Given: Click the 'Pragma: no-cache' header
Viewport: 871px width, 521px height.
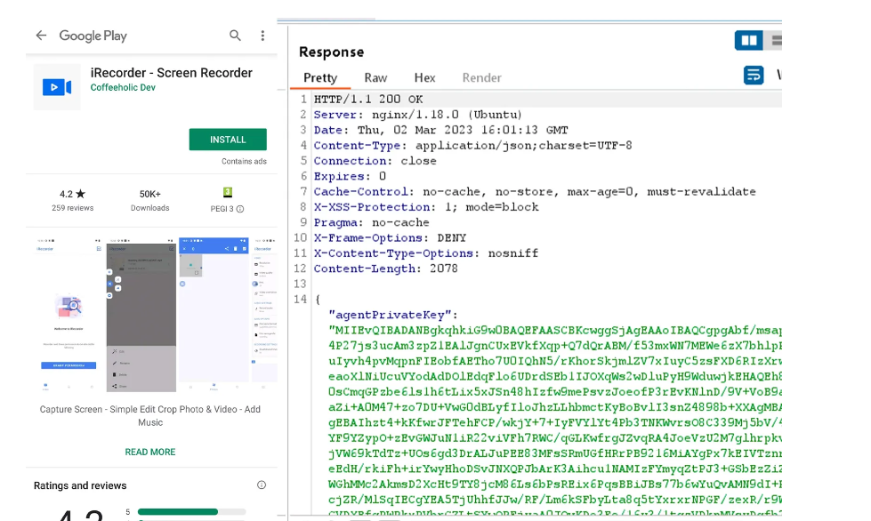Looking at the screenshot, I should pos(371,222).
